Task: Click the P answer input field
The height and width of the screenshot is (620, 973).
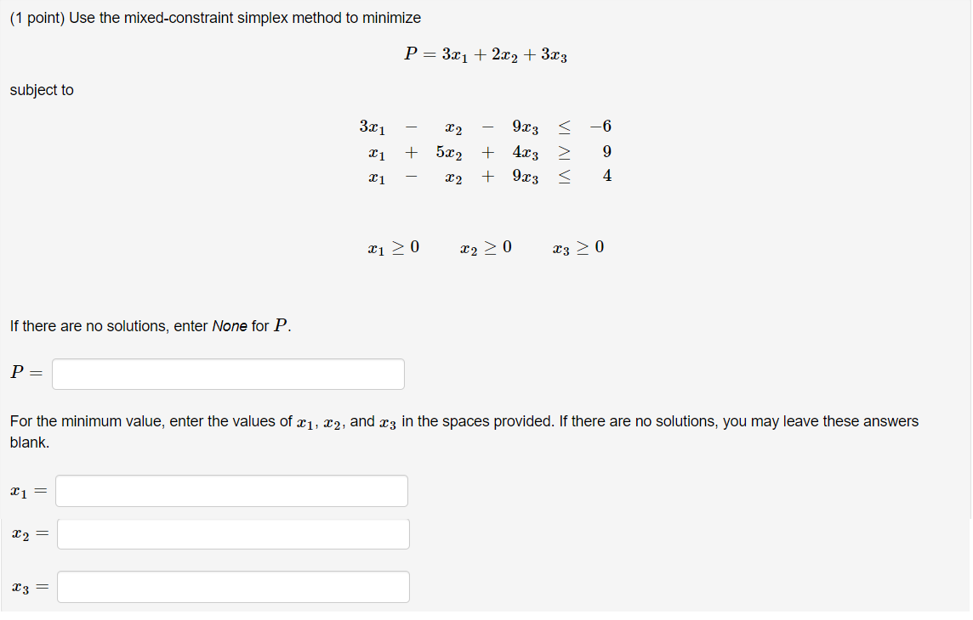Action: coord(227,374)
